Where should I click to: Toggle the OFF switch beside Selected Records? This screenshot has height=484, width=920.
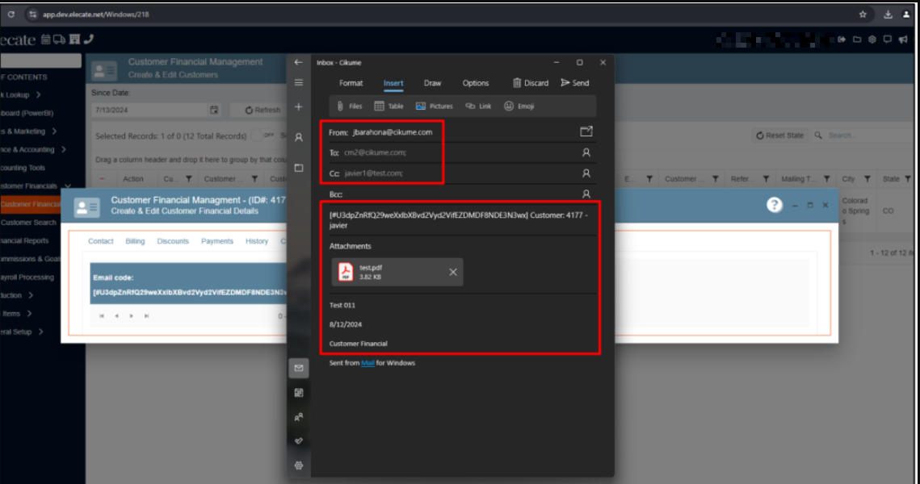268,136
